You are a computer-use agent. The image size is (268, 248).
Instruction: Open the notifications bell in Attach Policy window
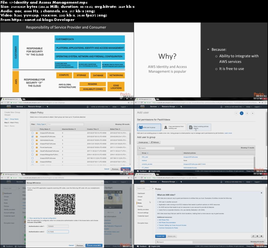point(87,107)
